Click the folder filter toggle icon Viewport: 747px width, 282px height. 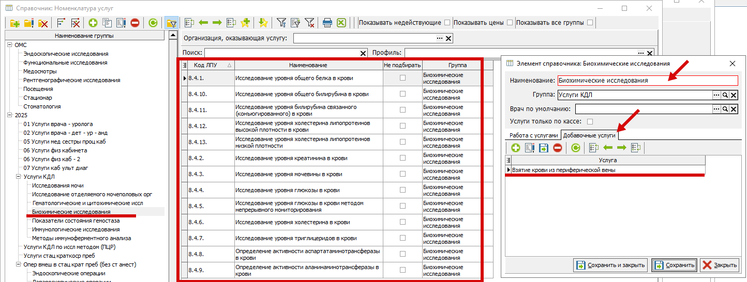click(171, 23)
